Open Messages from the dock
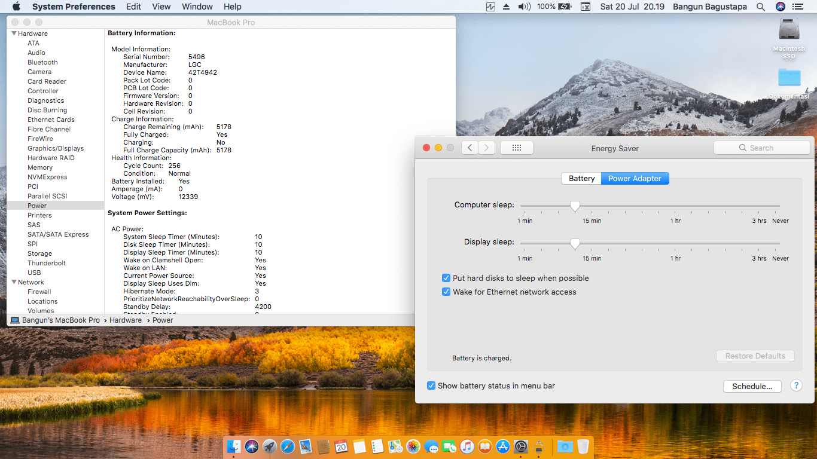Image resolution: width=817 pixels, height=459 pixels. [431, 446]
